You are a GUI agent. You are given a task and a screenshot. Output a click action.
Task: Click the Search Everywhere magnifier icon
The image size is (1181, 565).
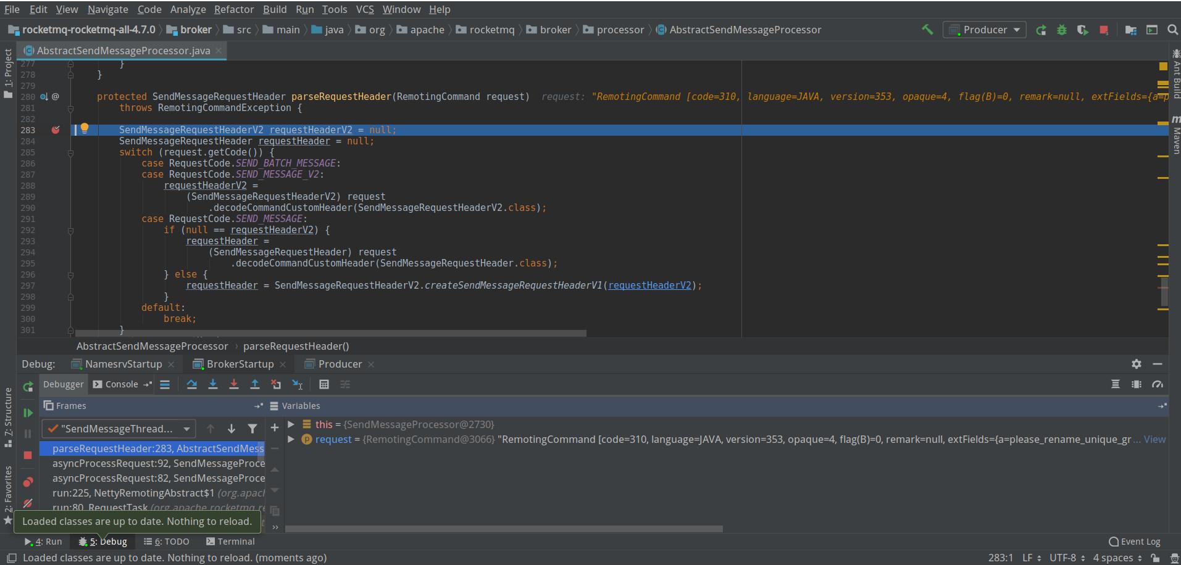(x=1172, y=29)
